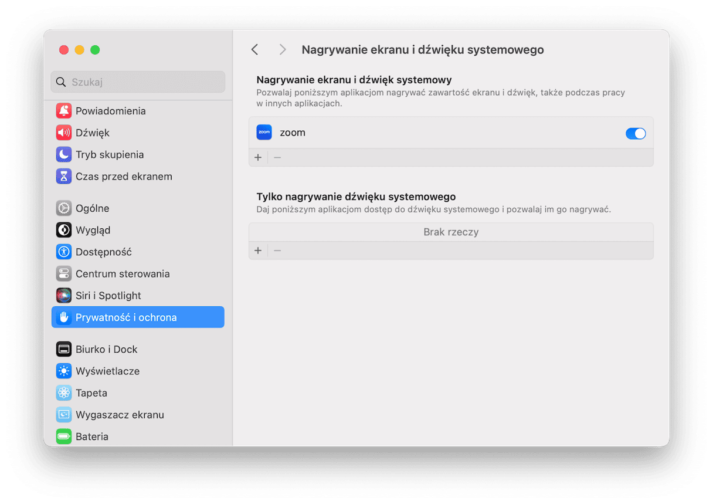Open Powiadomienia bell icon in sidebar
713x504 pixels.
tap(64, 111)
